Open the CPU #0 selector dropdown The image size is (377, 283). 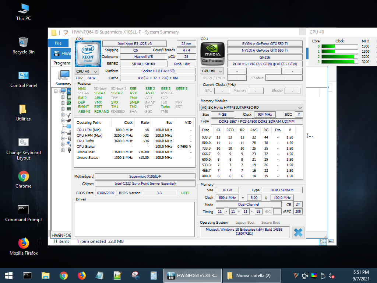tap(87, 71)
